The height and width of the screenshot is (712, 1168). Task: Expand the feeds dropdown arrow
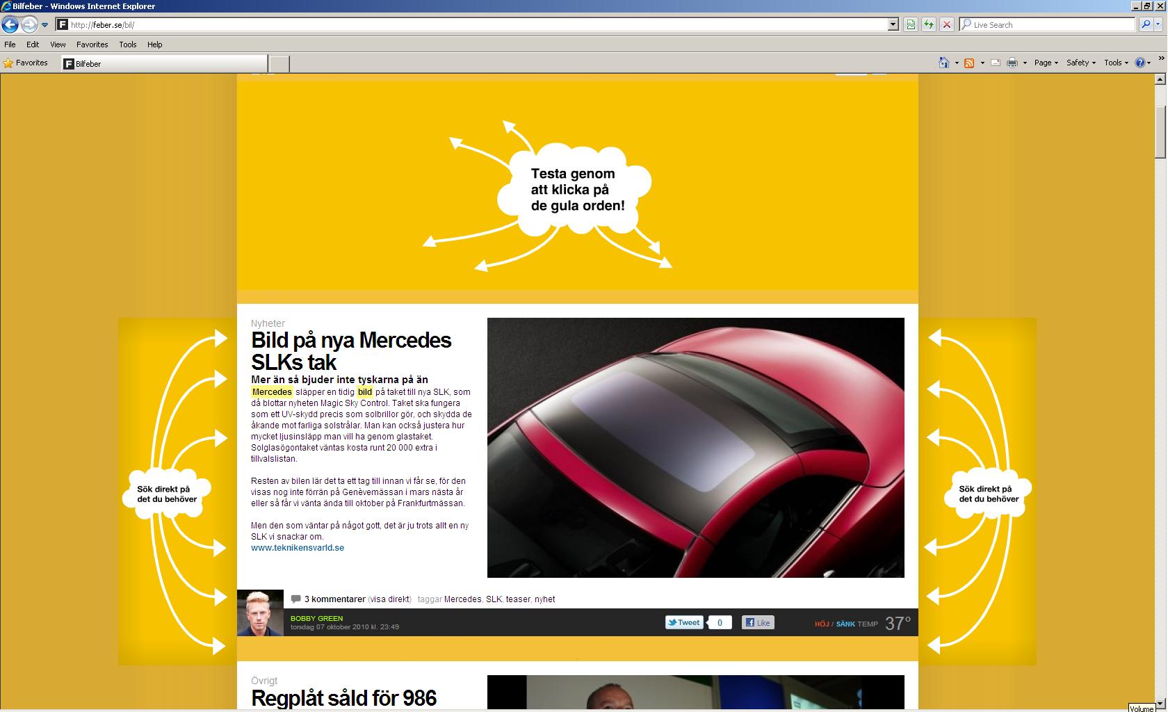(982, 63)
